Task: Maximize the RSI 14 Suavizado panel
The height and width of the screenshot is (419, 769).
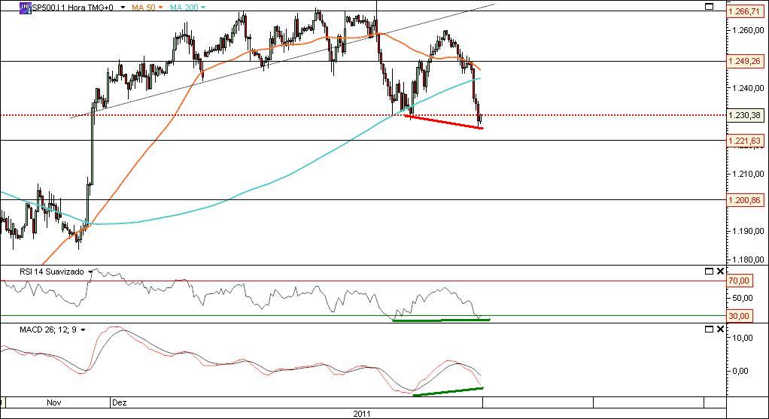Action: point(709,271)
